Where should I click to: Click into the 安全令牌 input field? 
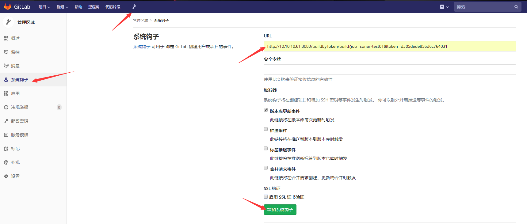coord(390,70)
